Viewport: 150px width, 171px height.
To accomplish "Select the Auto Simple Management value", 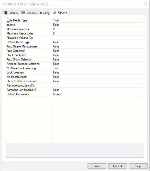I will [x=98, y=46].
